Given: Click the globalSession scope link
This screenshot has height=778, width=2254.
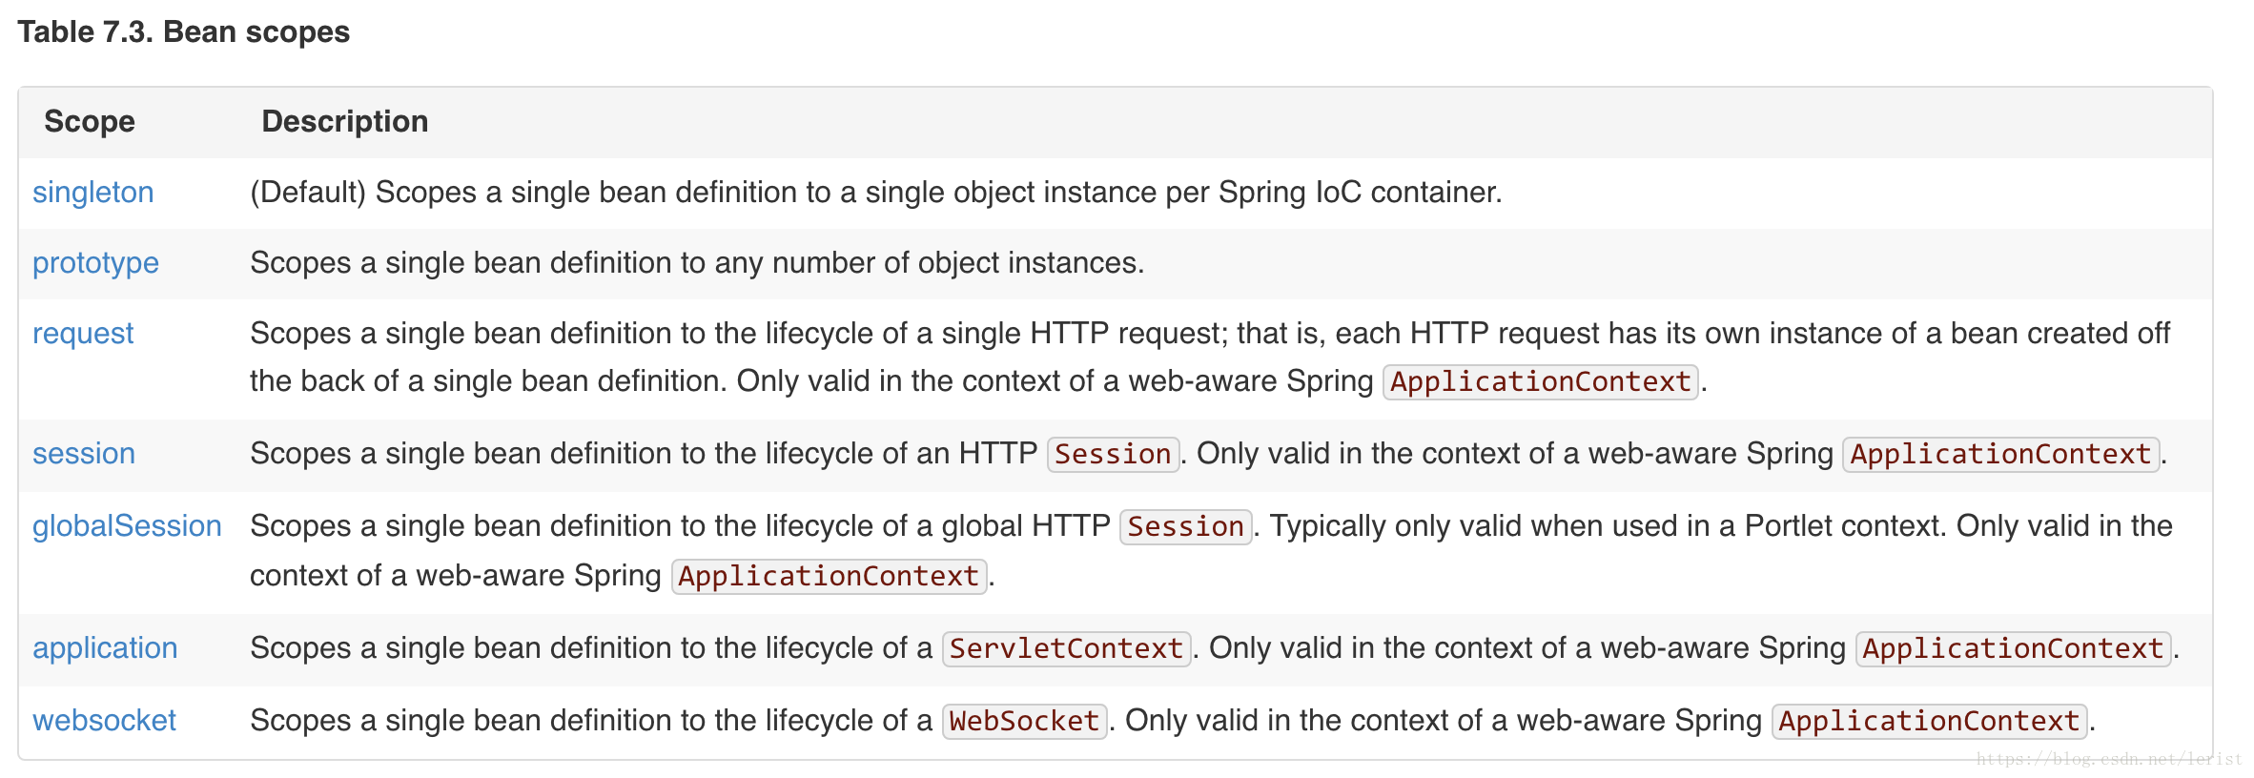Looking at the screenshot, I should (127, 526).
